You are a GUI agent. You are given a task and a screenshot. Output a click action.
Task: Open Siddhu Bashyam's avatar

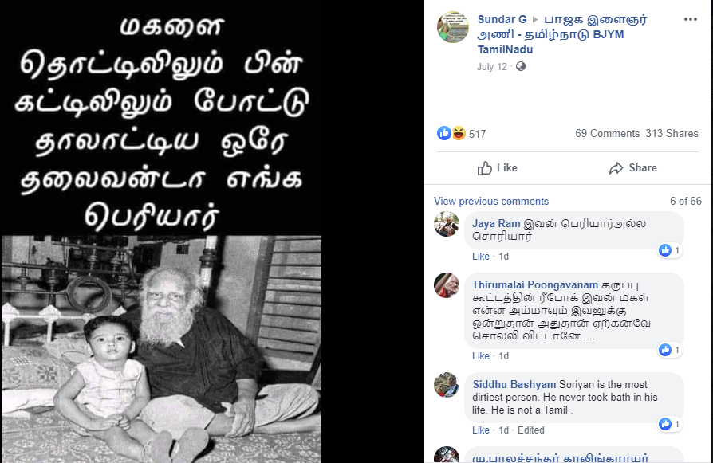point(447,385)
